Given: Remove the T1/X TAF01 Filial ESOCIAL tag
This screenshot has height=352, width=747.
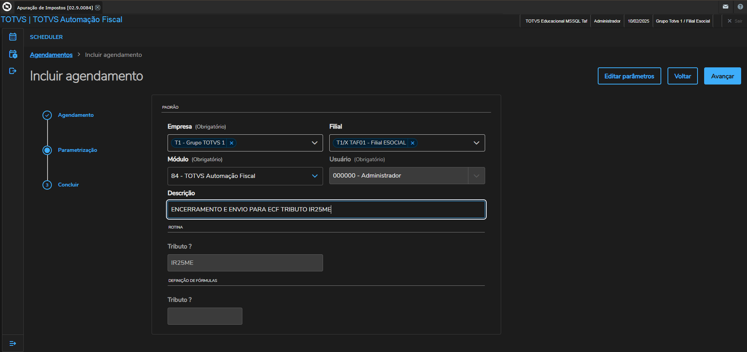Looking at the screenshot, I should point(413,143).
